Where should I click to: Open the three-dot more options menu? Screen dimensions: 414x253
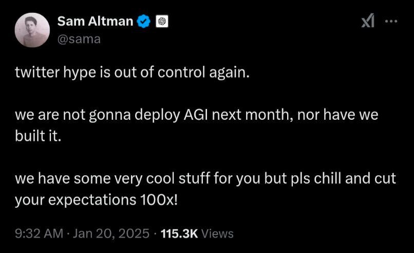[391, 21]
